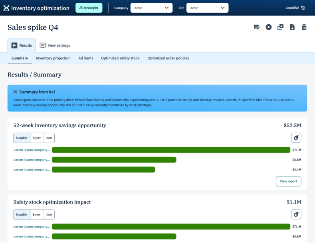The width and height of the screenshot is (315, 243).
Task: Click the Inventory optimization hourglass logo
Action: point(6,8)
